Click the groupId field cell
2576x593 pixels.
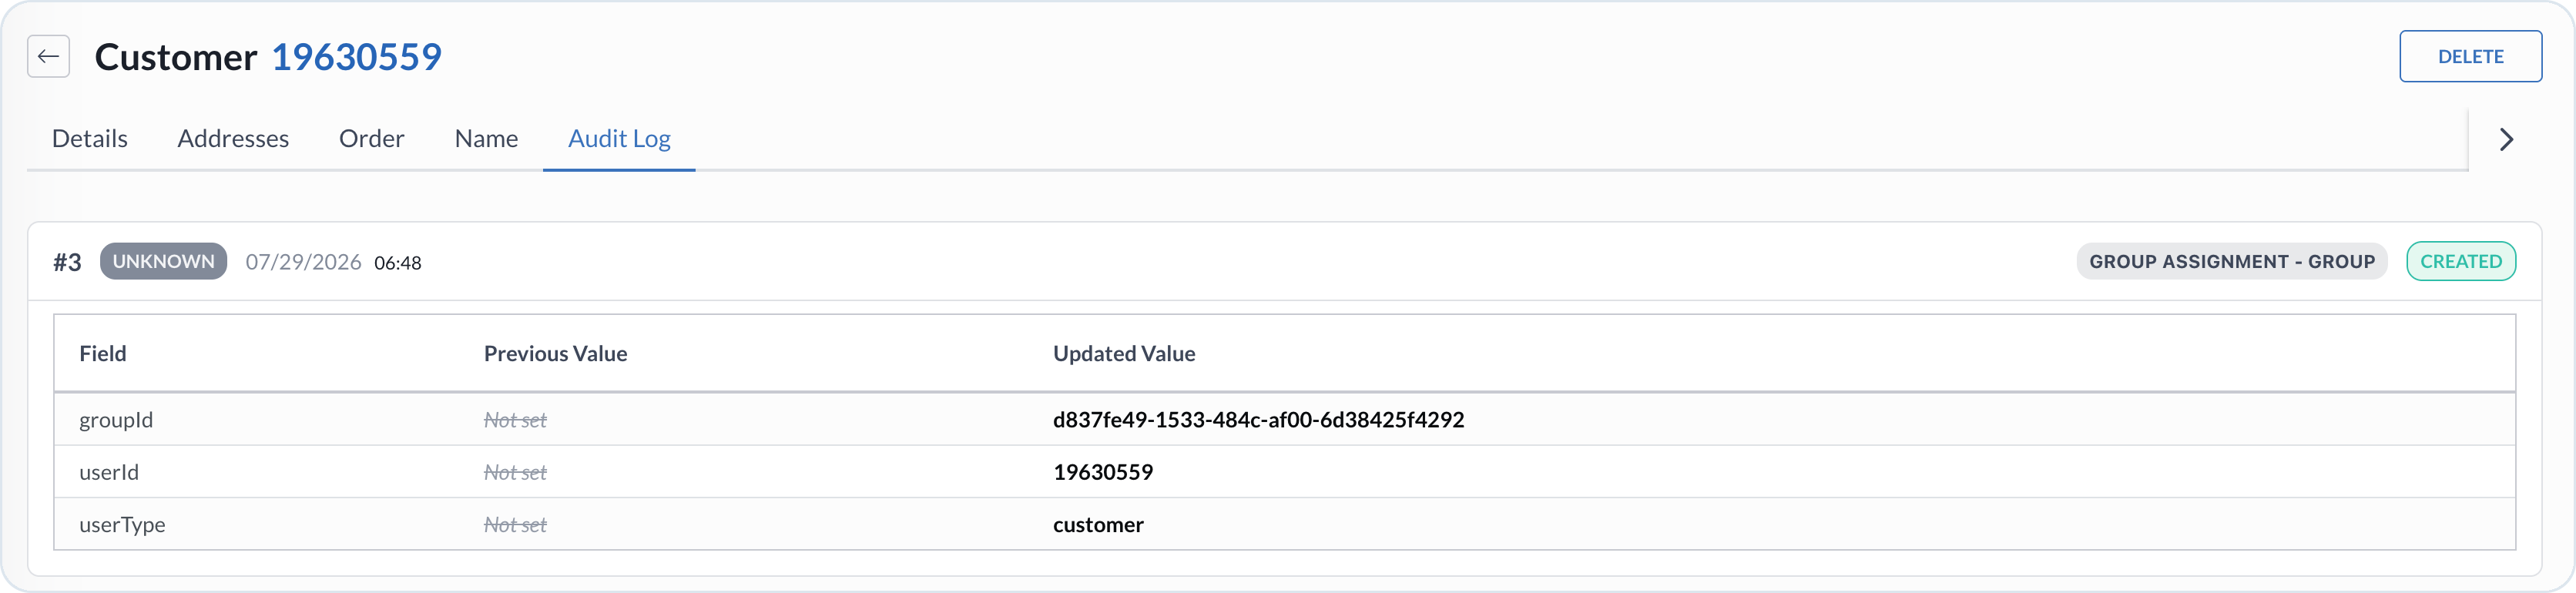click(x=116, y=420)
